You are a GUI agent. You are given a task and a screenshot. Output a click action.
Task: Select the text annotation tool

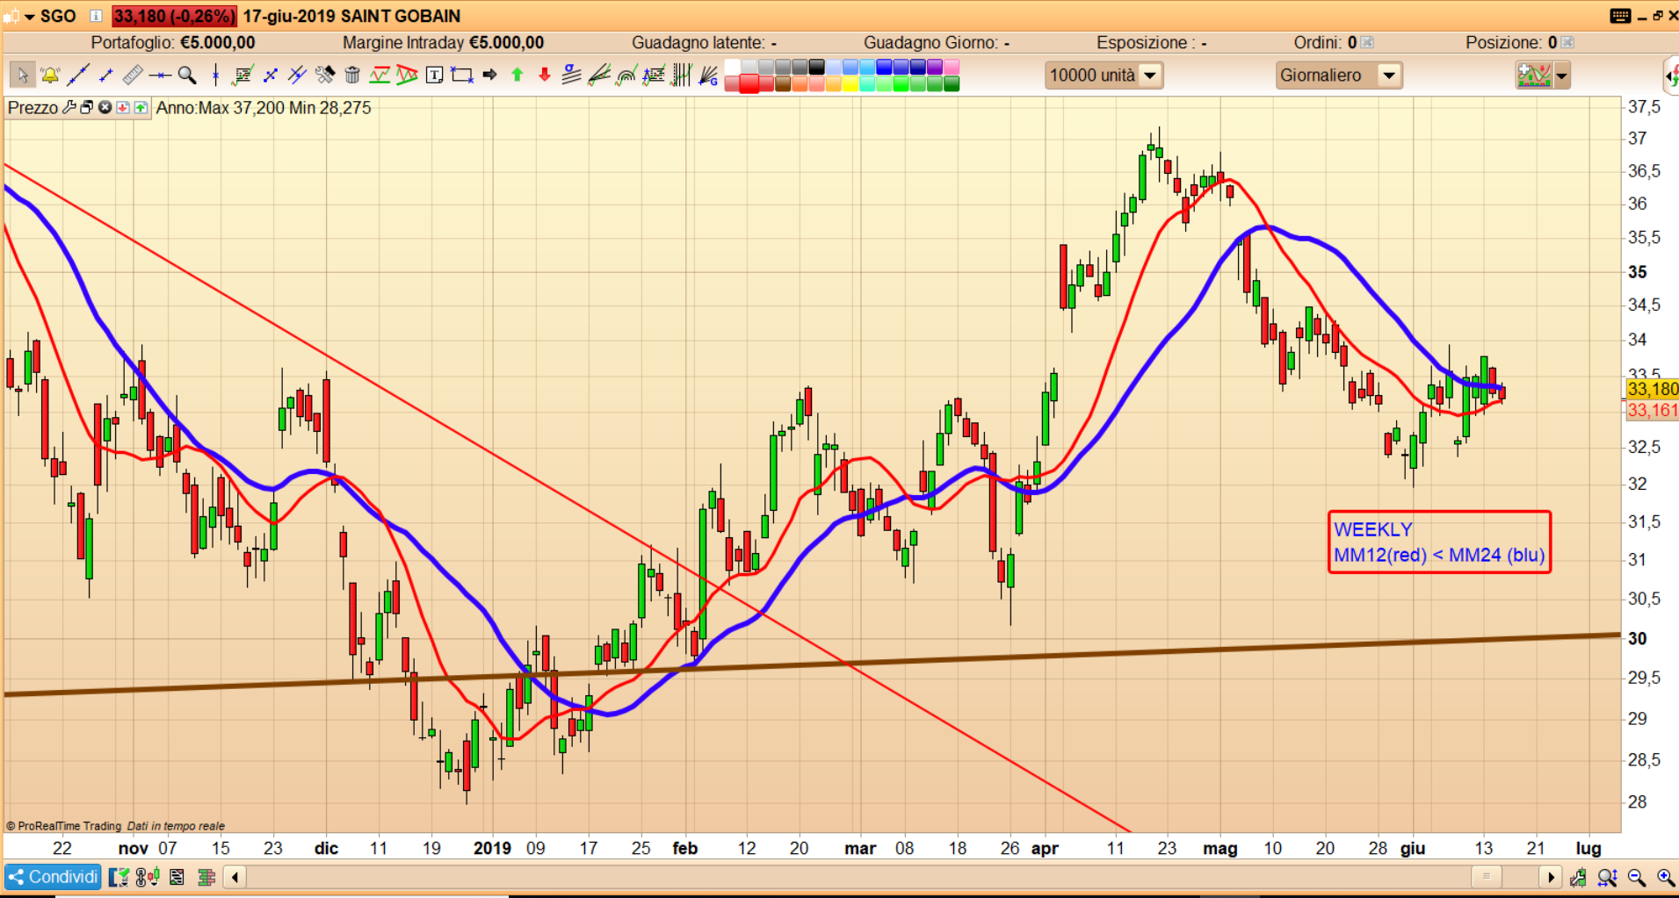[434, 75]
